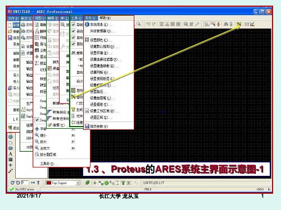Click the red Top Copper color swatch

click(x=49, y=183)
